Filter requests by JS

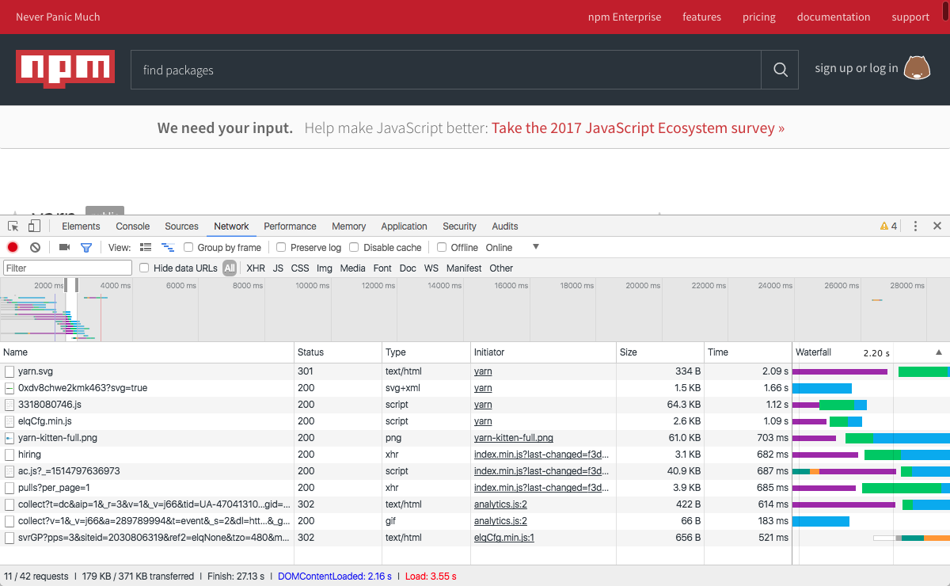pos(278,268)
